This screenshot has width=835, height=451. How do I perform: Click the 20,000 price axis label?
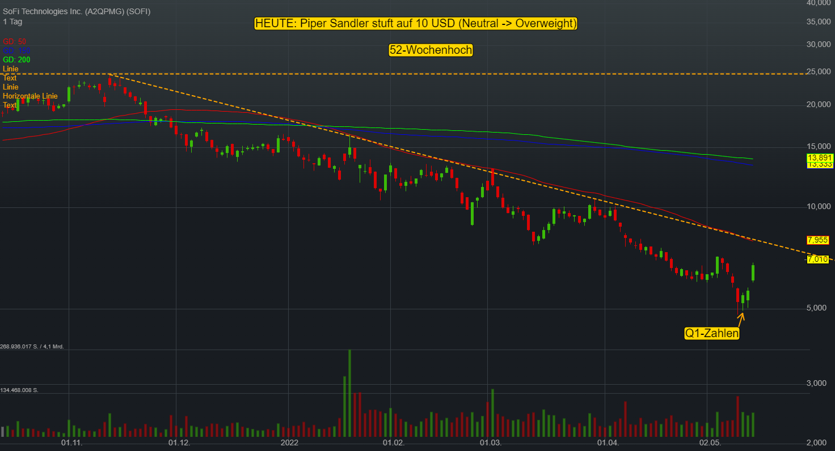819,104
